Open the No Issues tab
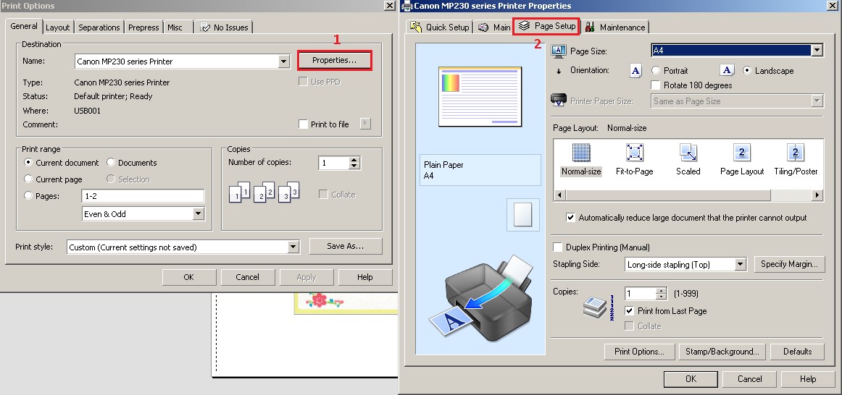 pyautogui.click(x=224, y=27)
